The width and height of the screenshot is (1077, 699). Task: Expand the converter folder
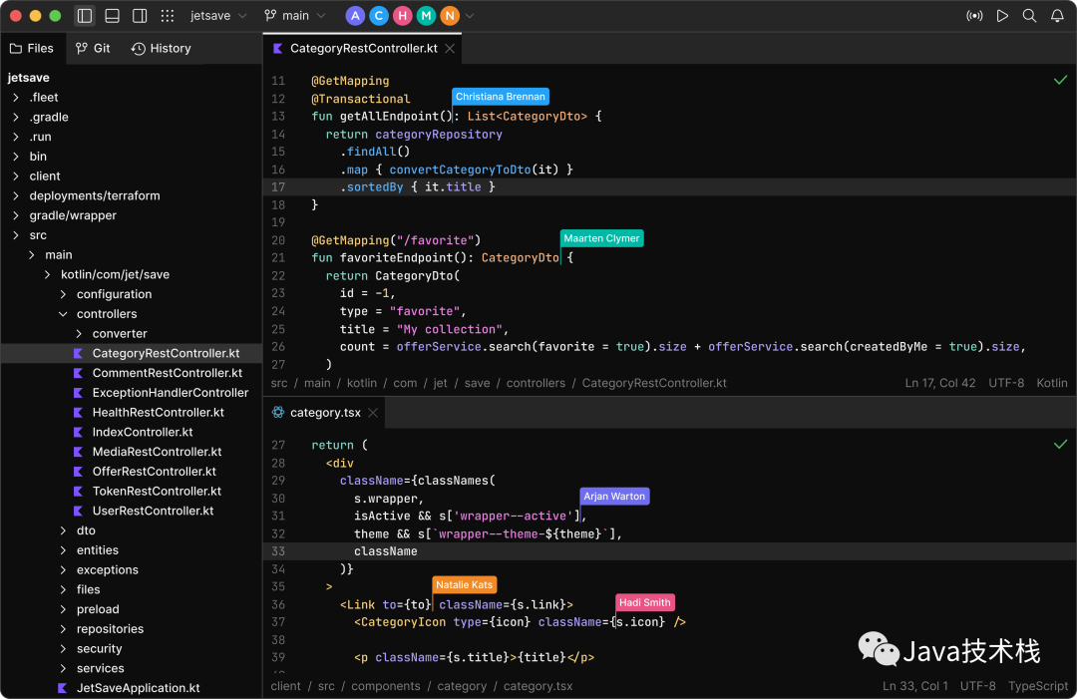[79, 334]
